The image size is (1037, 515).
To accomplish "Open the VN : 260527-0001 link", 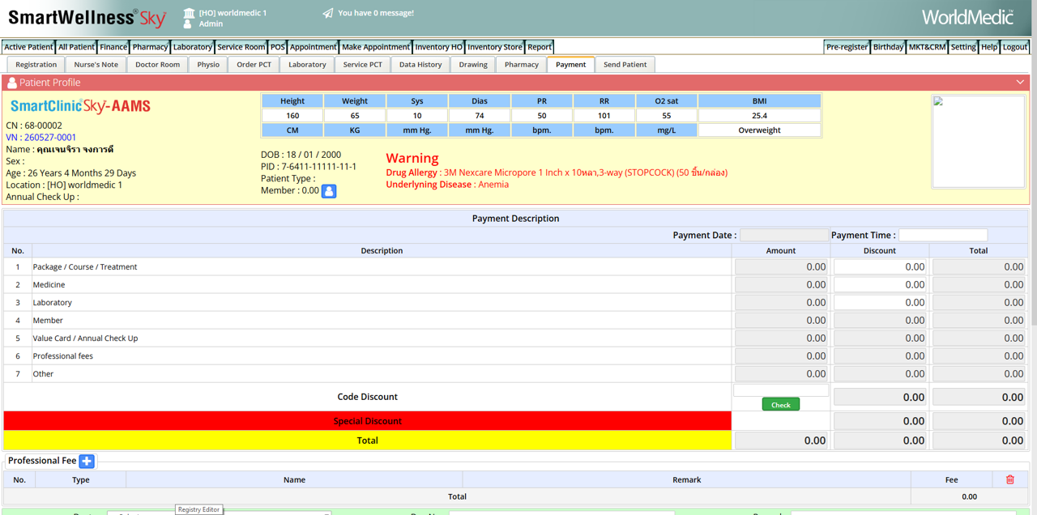I will (41, 138).
